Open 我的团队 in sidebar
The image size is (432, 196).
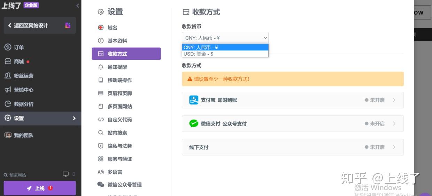coord(23,135)
